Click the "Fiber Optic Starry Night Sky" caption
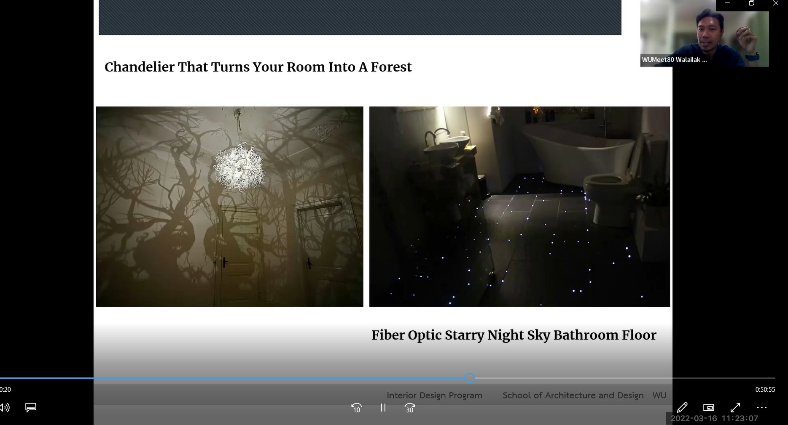Screen dimensions: 788x425 pos(514,335)
